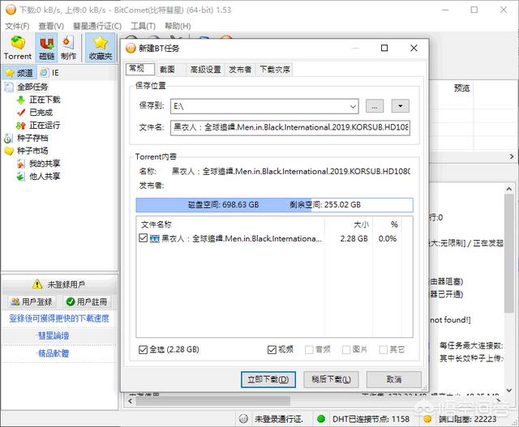Click the 用户登录 user login button
This screenshot has height=427, width=519.
(32, 301)
